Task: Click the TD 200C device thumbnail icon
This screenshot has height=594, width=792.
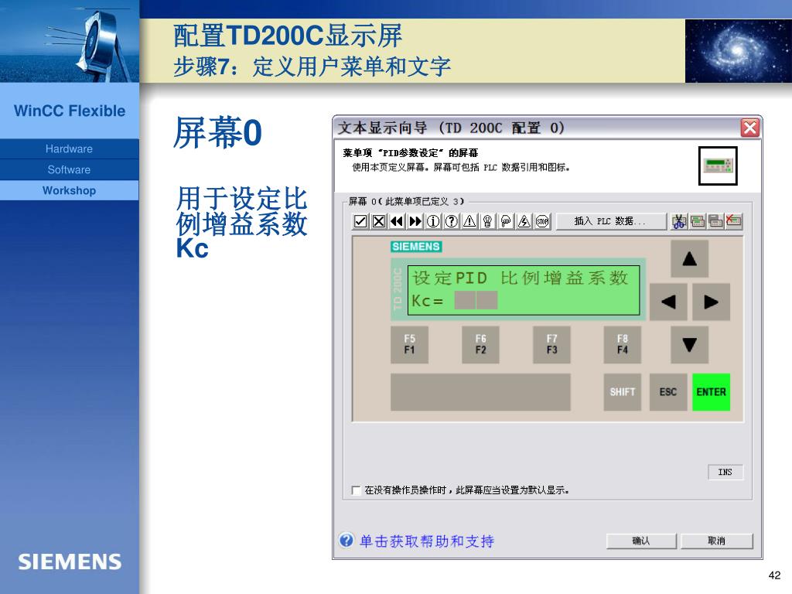Action: coord(718,166)
